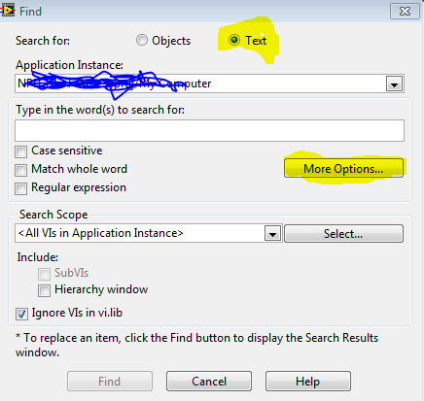Enable the Case sensitive checkbox
Image resolution: width=424 pixels, height=401 pixels.
(x=21, y=151)
